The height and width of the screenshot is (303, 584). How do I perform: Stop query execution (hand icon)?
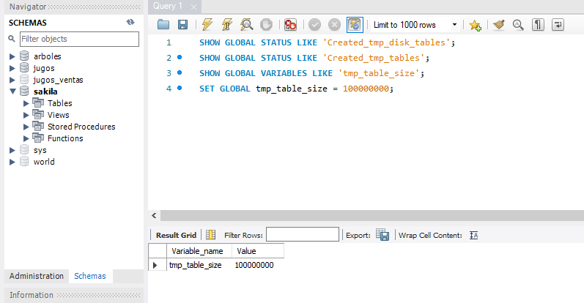click(266, 25)
